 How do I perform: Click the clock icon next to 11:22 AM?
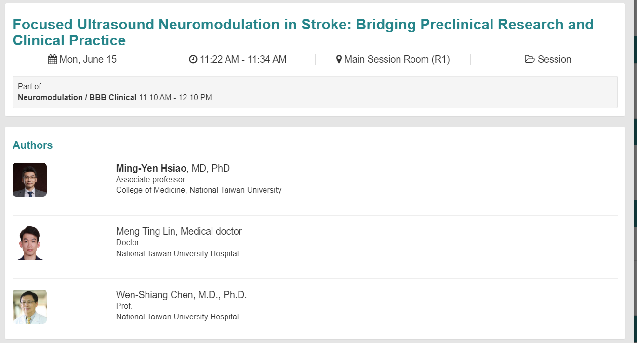coord(193,60)
